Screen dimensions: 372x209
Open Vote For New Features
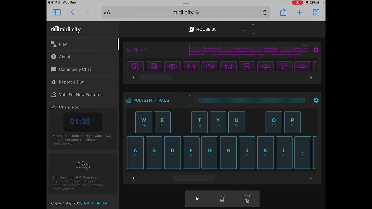83,95
